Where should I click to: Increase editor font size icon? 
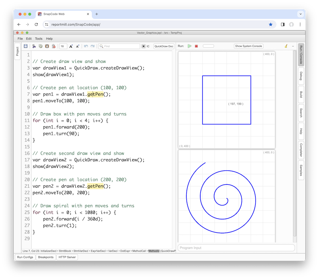point(71,46)
